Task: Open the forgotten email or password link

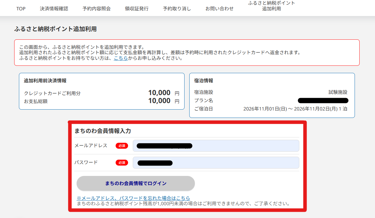Action: pyautogui.click(x=133, y=198)
